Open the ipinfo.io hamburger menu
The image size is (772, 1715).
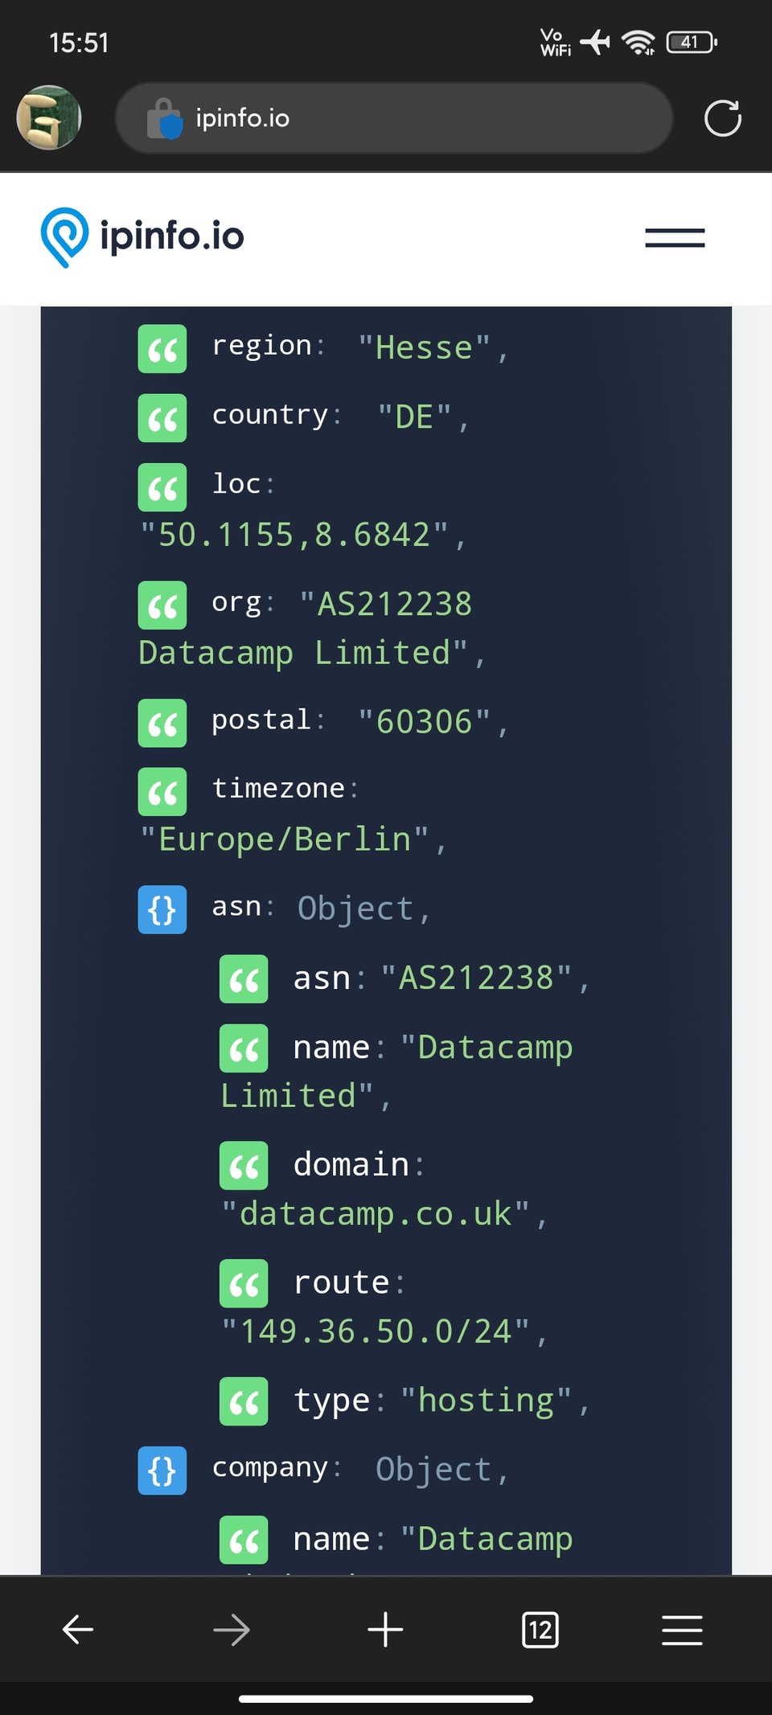coord(675,238)
